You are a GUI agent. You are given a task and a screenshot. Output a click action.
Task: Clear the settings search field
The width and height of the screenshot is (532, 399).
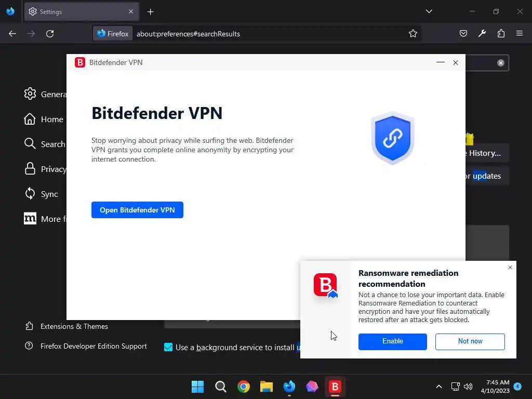point(500,63)
